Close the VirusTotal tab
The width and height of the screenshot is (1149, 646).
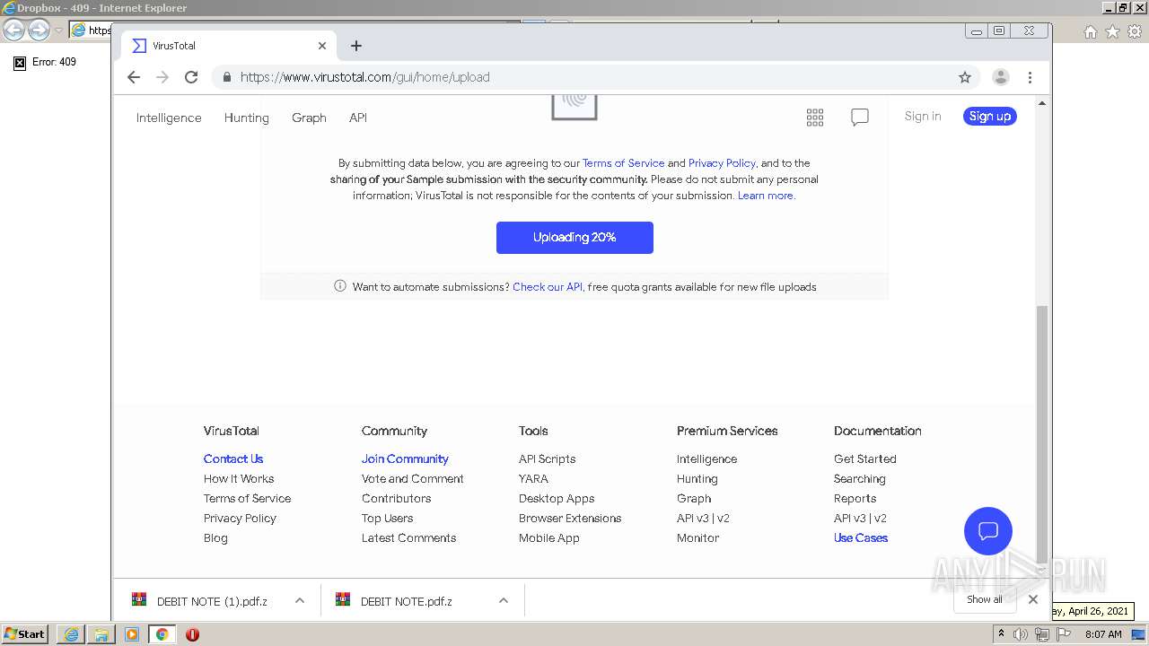(322, 46)
